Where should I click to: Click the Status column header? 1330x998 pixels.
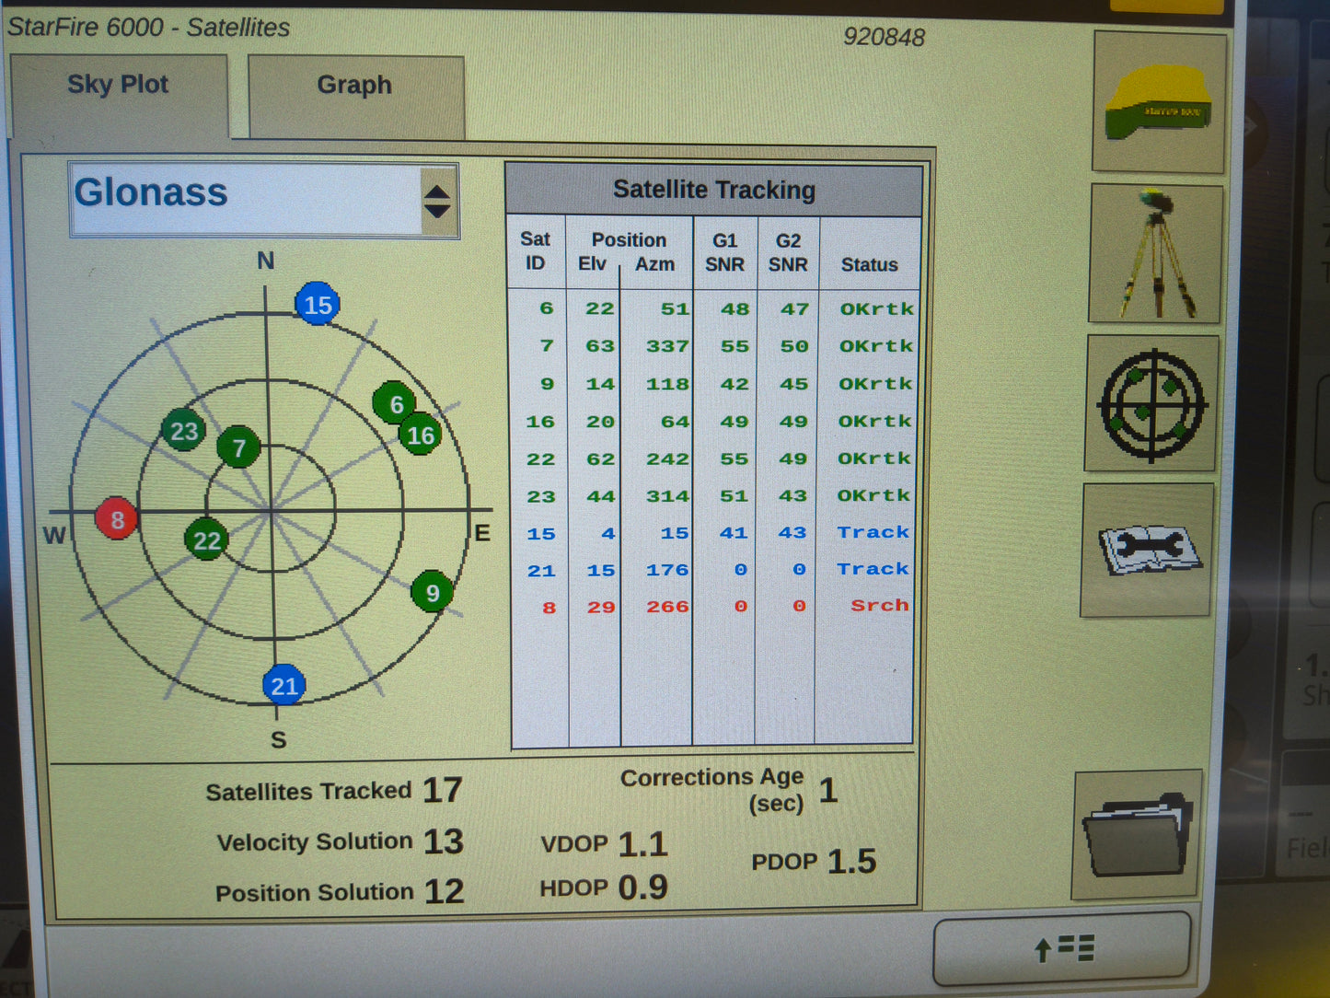tap(869, 265)
